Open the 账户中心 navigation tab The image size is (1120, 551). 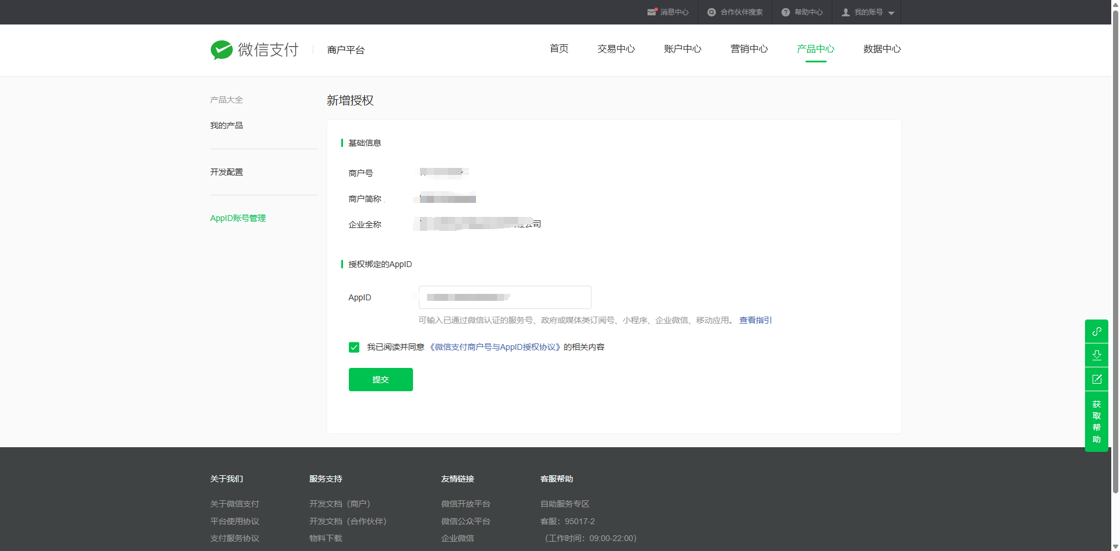(x=682, y=49)
